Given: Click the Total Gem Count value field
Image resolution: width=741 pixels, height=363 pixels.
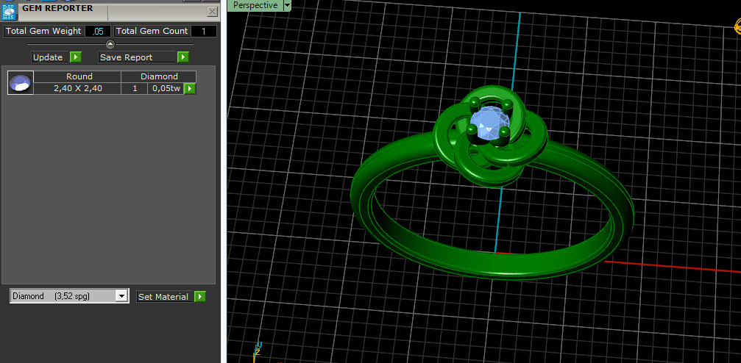Looking at the screenshot, I should [204, 31].
